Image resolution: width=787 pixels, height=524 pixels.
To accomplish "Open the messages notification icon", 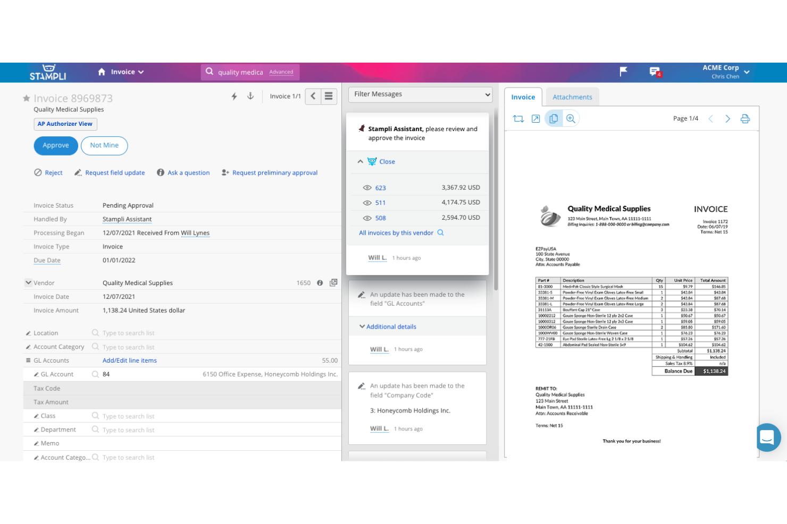I will click(655, 72).
